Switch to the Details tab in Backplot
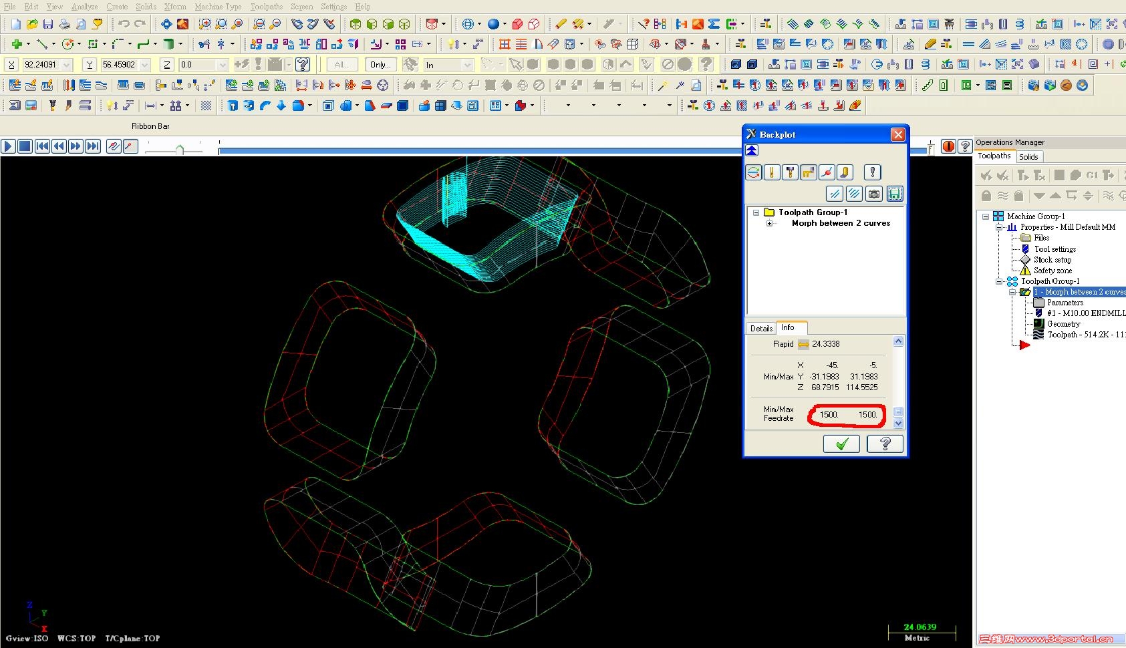 pos(761,328)
